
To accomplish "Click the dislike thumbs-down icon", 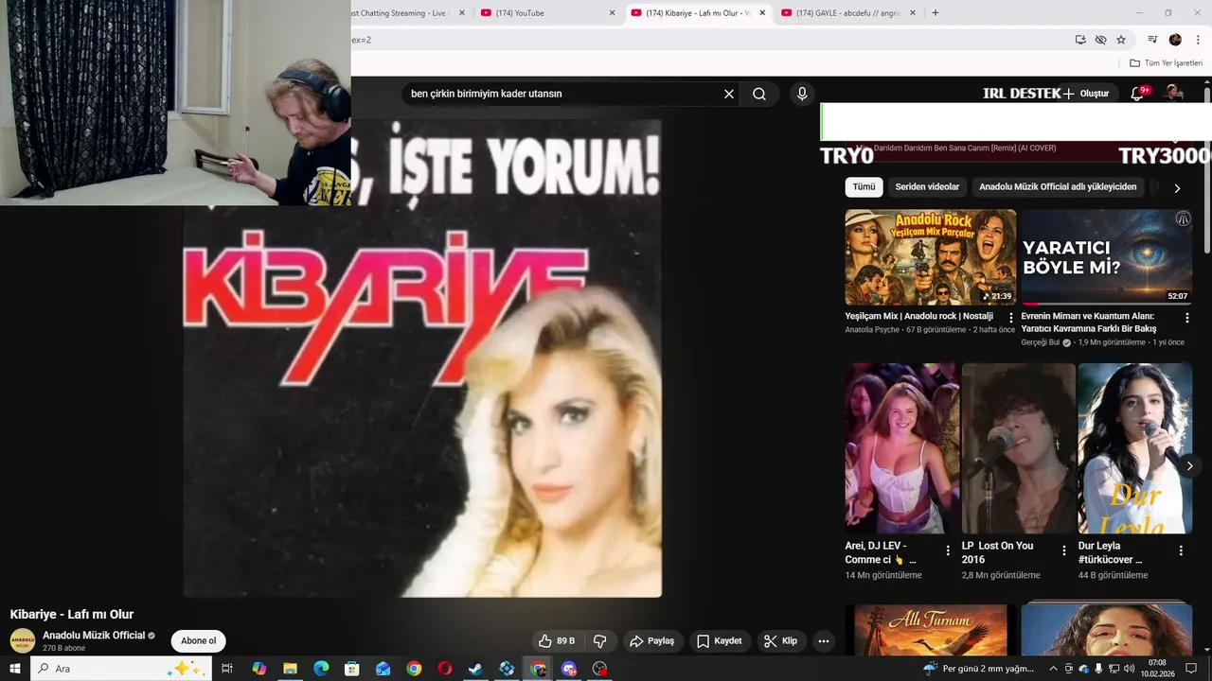I will (x=599, y=640).
